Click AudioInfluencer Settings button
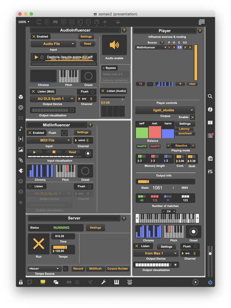This screenshot has height=308, width=231. pyautogui.click(x=86, y=36)
